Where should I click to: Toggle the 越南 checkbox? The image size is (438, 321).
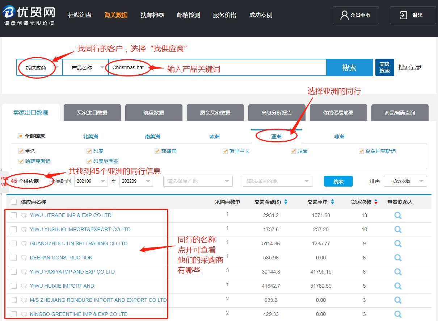point(293,151)
